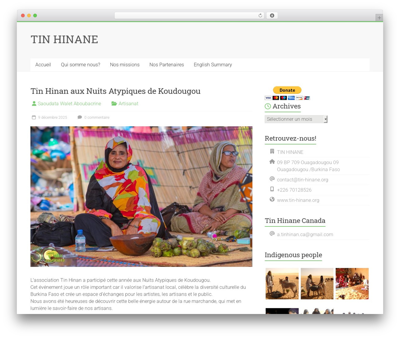View the English Summary page

pyautogui.click(x=213, y=65)
